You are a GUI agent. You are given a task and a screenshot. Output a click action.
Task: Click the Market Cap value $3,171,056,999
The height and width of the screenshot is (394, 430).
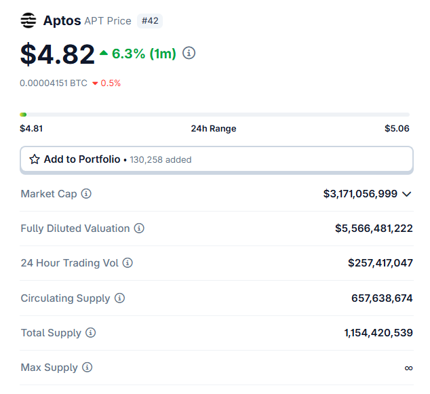360,194
